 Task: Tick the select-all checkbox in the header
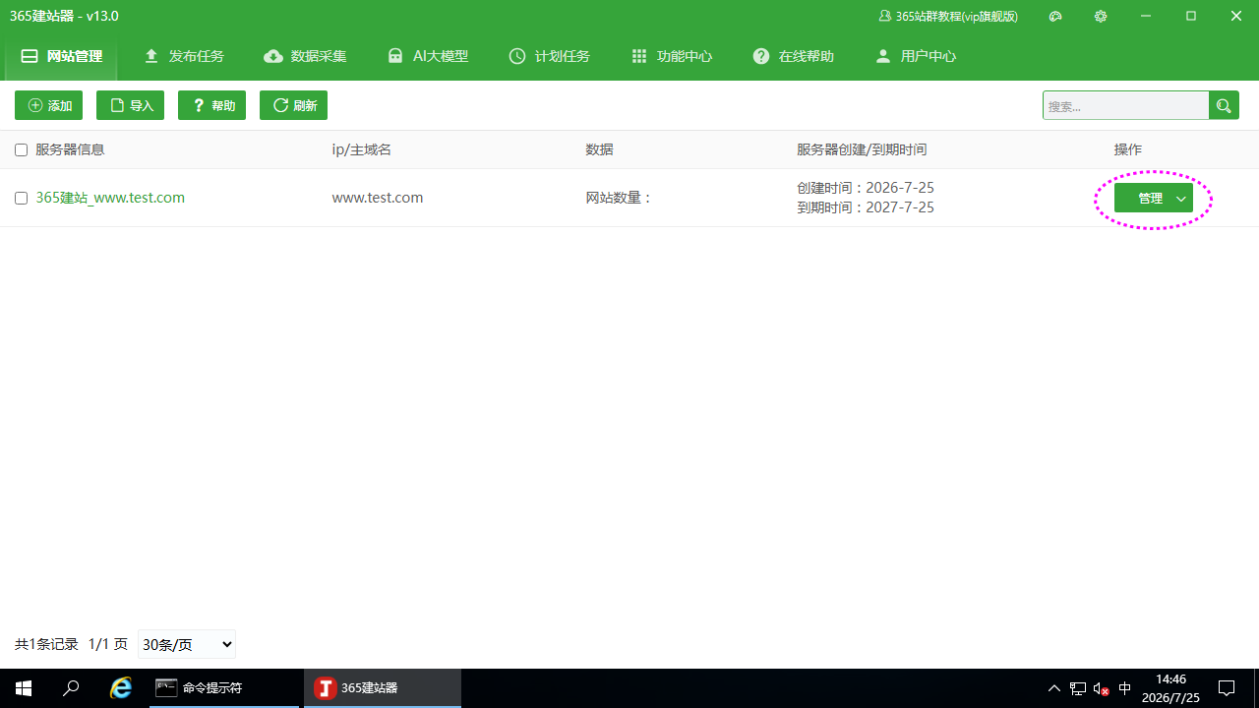coord(22,149)
